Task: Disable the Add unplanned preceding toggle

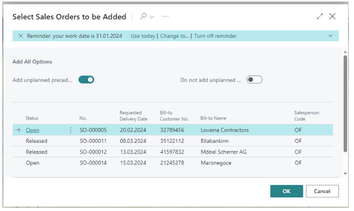Action: [86, 80]
